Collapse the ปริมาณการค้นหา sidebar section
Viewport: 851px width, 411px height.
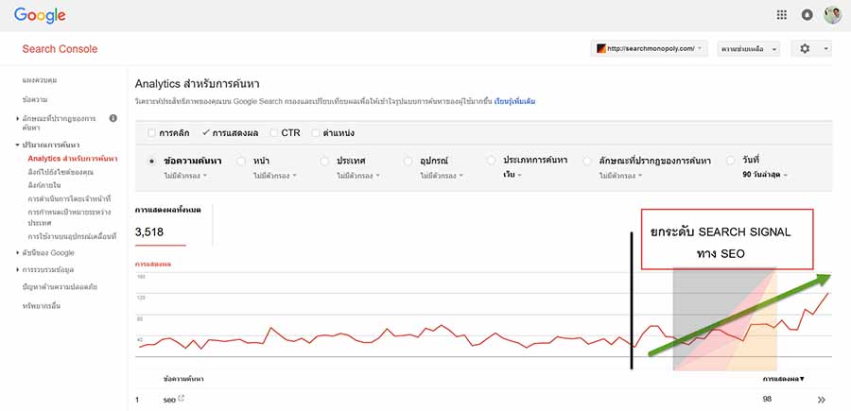click(x=18, y=146)
